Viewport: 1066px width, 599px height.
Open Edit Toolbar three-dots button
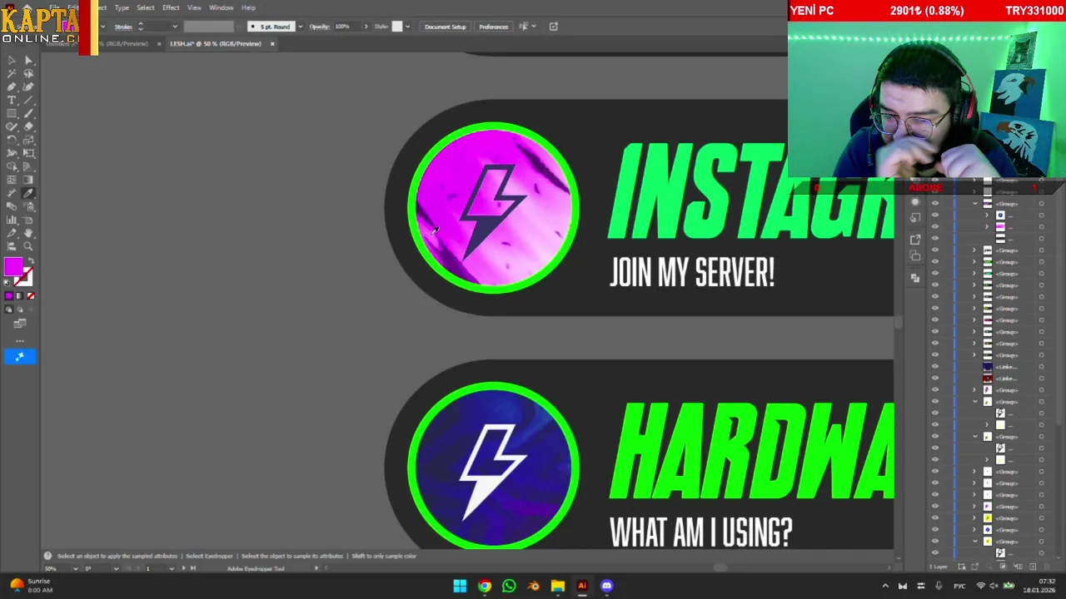tap(20, 340)
